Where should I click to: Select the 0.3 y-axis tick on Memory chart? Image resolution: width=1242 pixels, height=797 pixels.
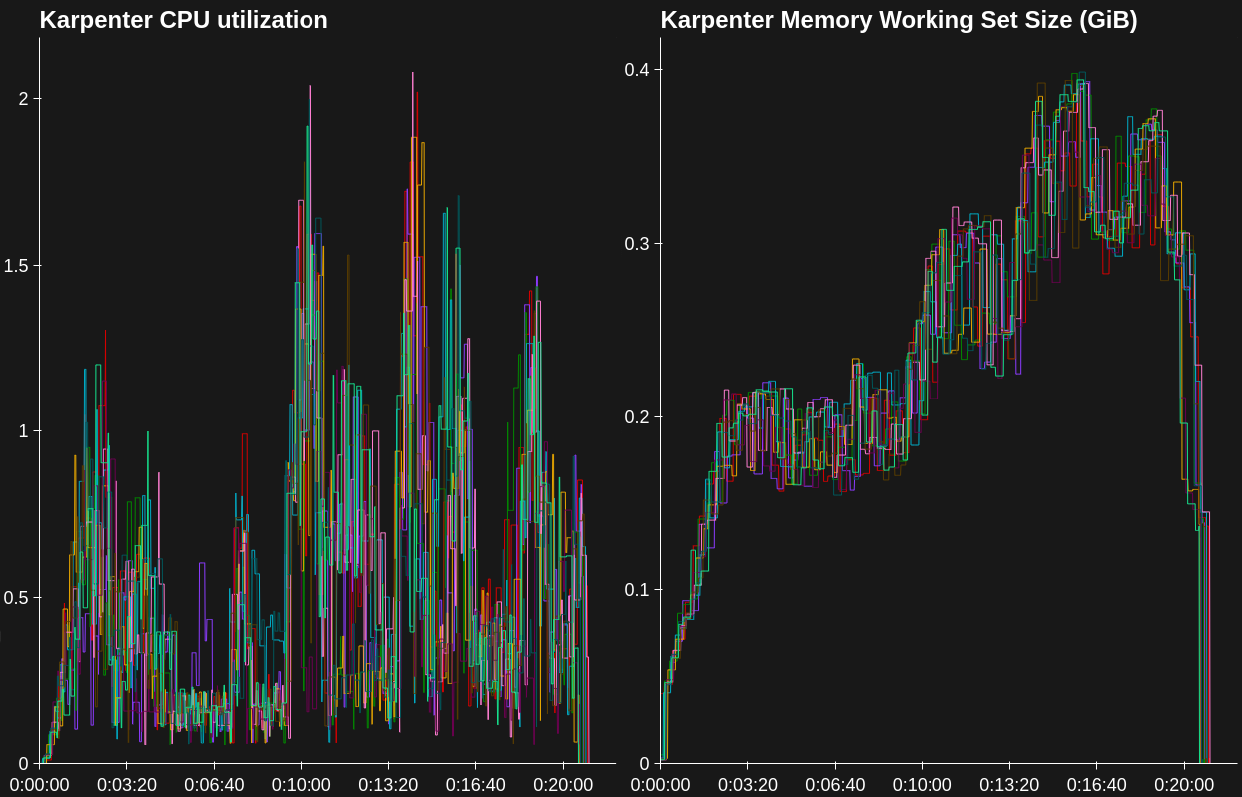click(x=637, y=243)
